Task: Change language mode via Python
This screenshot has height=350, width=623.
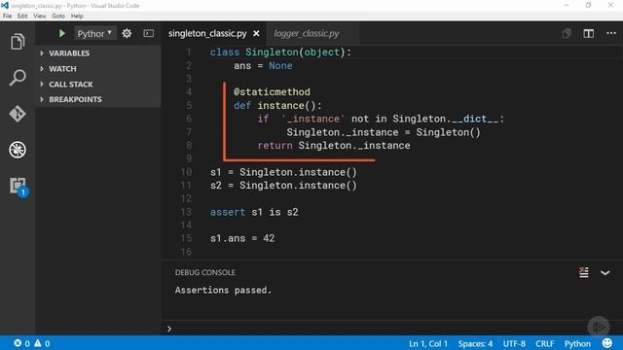Action: 577,343
